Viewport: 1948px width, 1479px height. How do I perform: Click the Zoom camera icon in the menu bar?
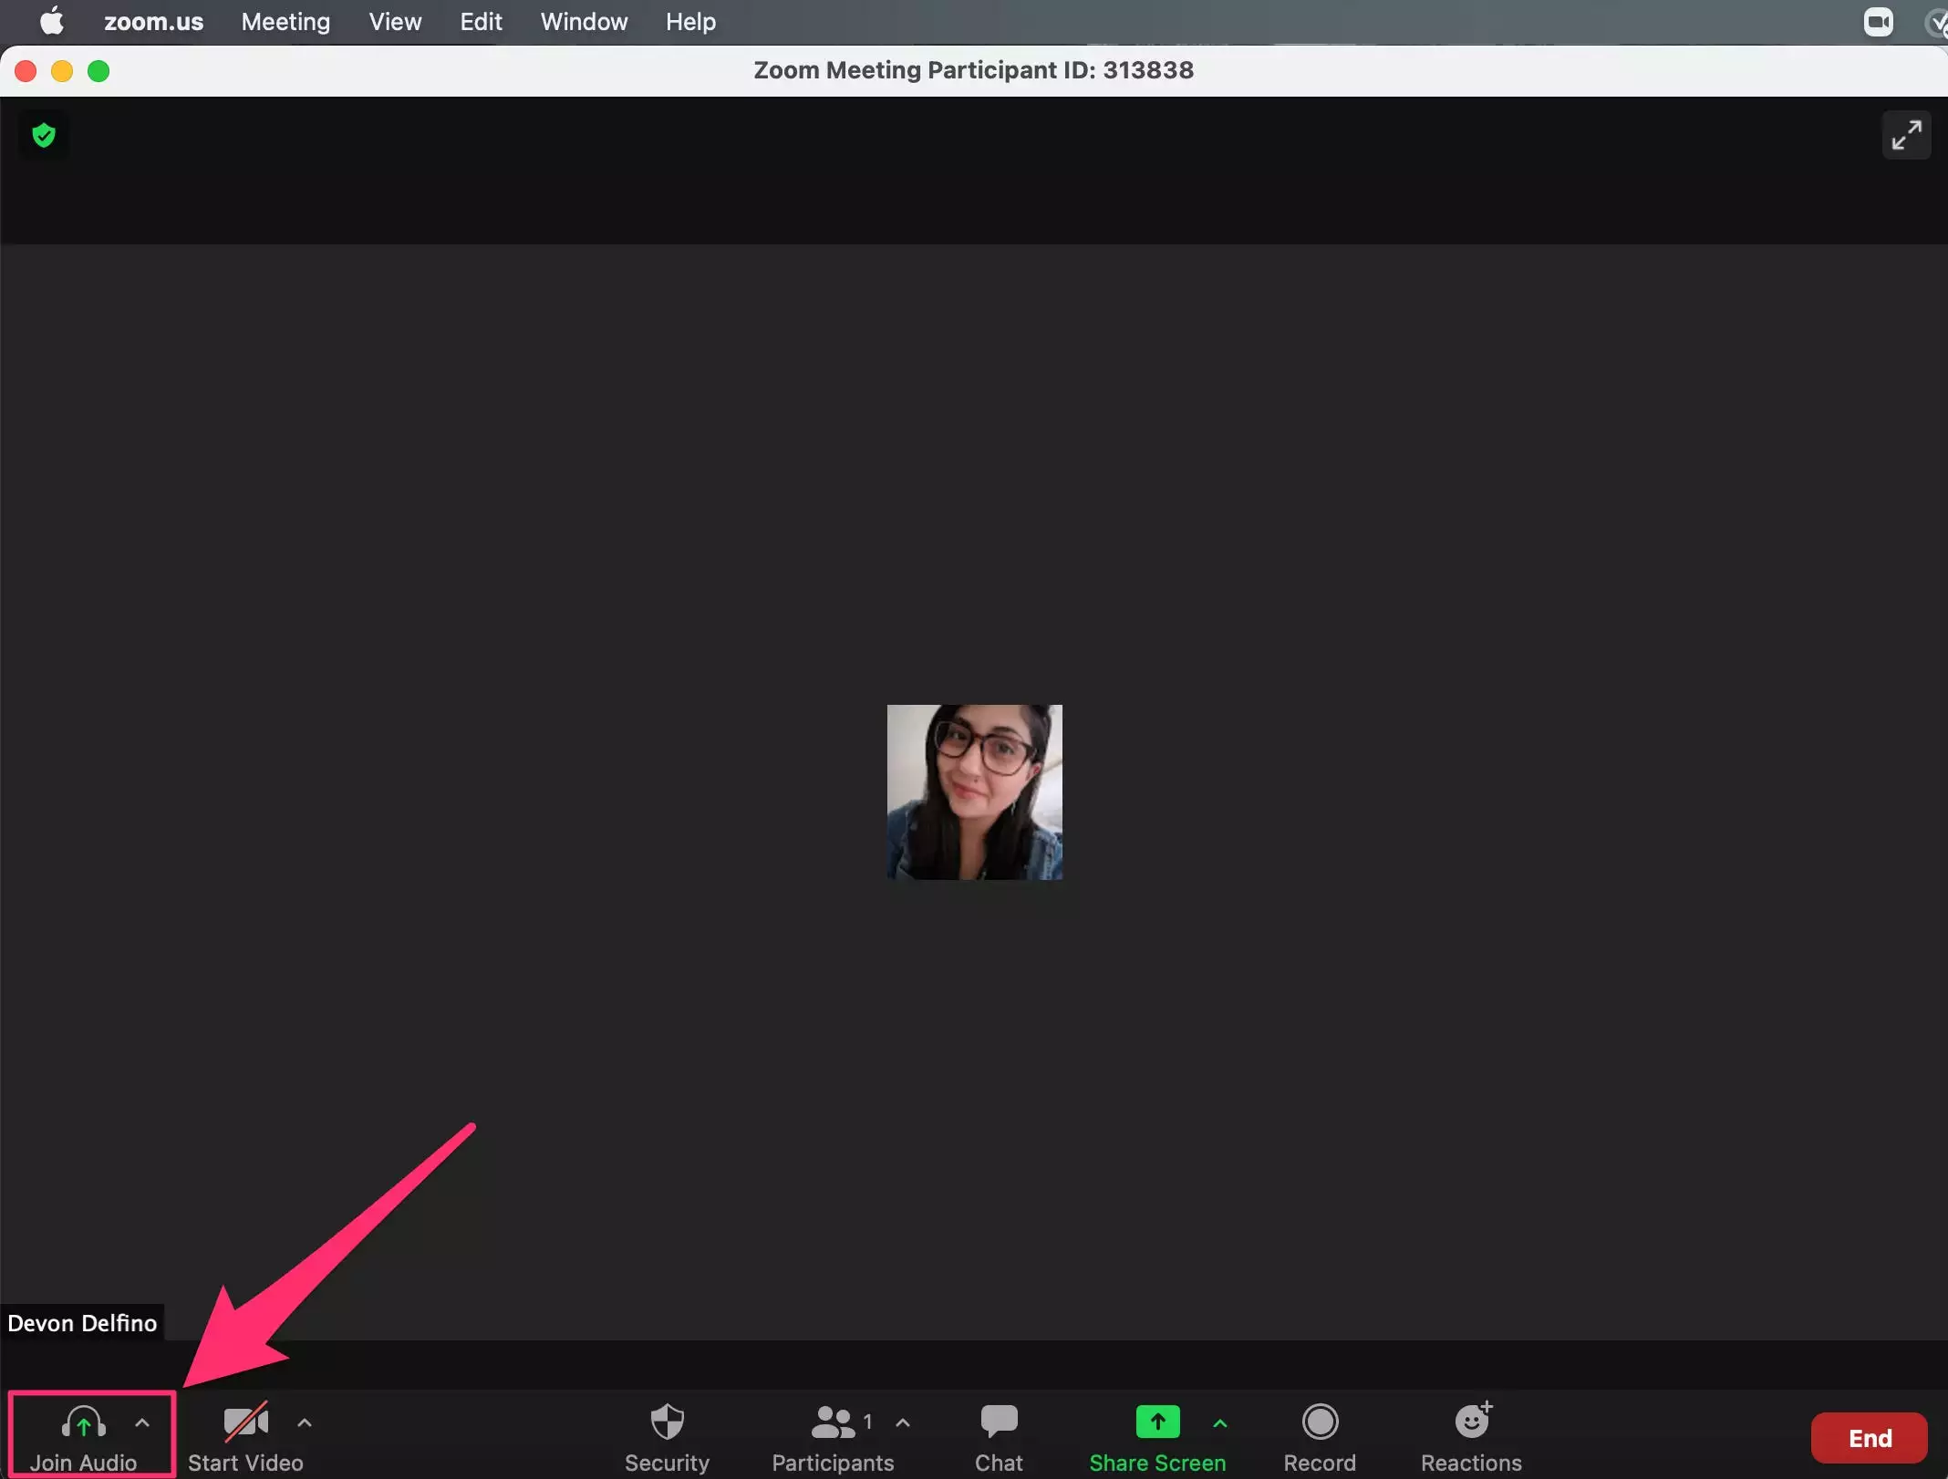coord(1878,22)
